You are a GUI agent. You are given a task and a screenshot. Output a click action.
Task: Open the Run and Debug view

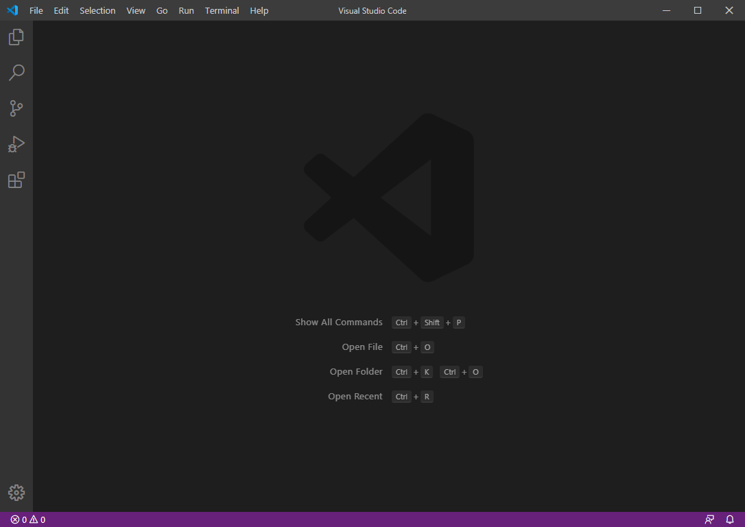(16, 144)
